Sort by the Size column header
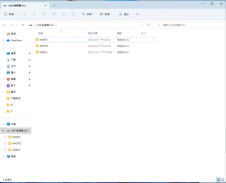The width and height of the screenshot is (226, 183). (148, 33)
